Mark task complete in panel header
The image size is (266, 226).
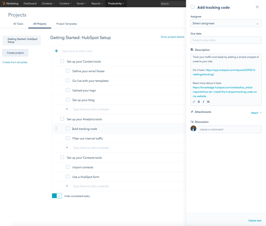[x=192, y=7]
